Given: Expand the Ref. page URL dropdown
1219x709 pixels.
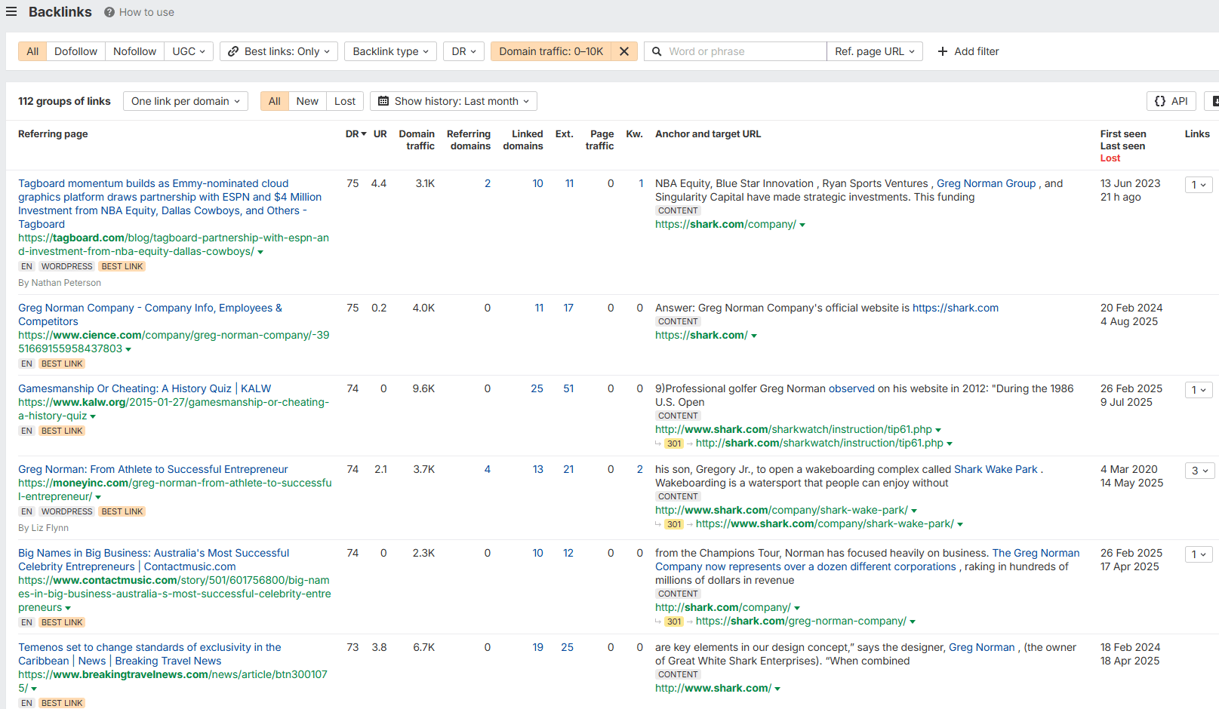Looking at the screenshot, I should [x=874, y=51].
